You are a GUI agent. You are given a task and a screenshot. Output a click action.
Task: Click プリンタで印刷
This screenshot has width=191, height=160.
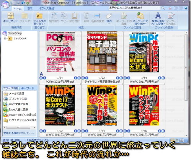click(x=15, y=99)
